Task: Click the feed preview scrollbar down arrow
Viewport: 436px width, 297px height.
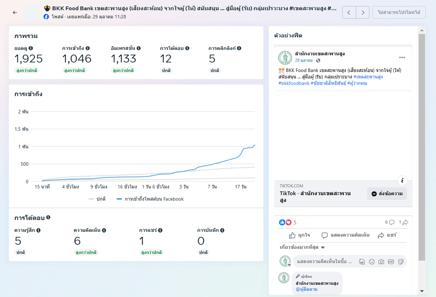Action: [422, 291]
